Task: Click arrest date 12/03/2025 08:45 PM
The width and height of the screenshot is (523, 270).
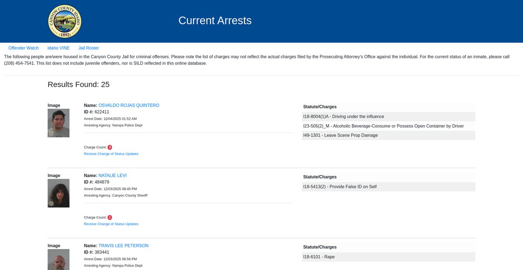Action: pos(120,189)
